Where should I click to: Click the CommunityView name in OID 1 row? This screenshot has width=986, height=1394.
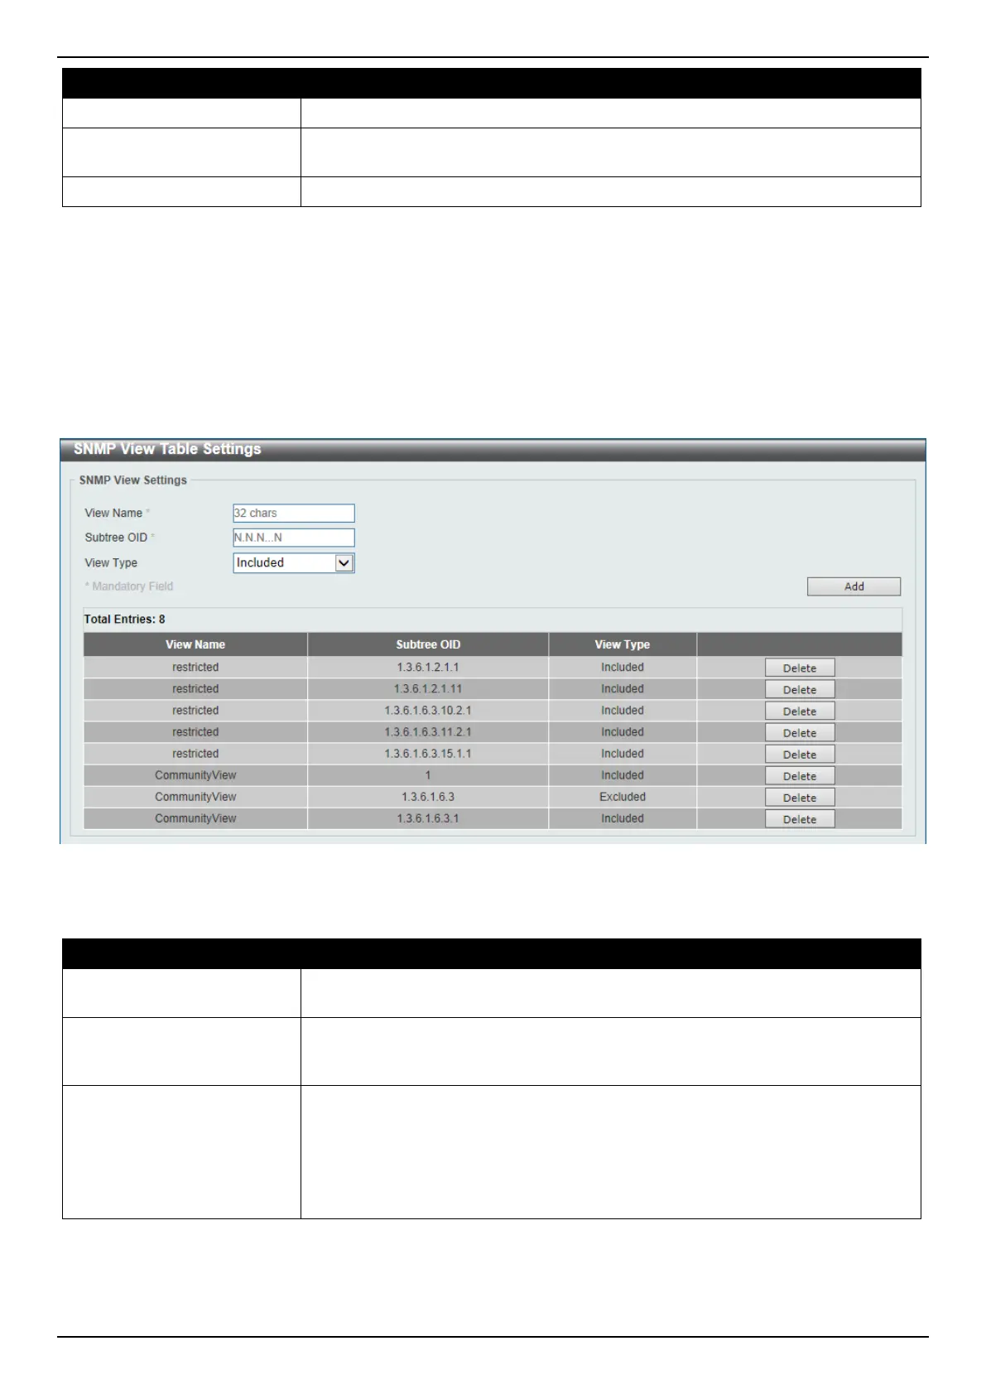195,774
